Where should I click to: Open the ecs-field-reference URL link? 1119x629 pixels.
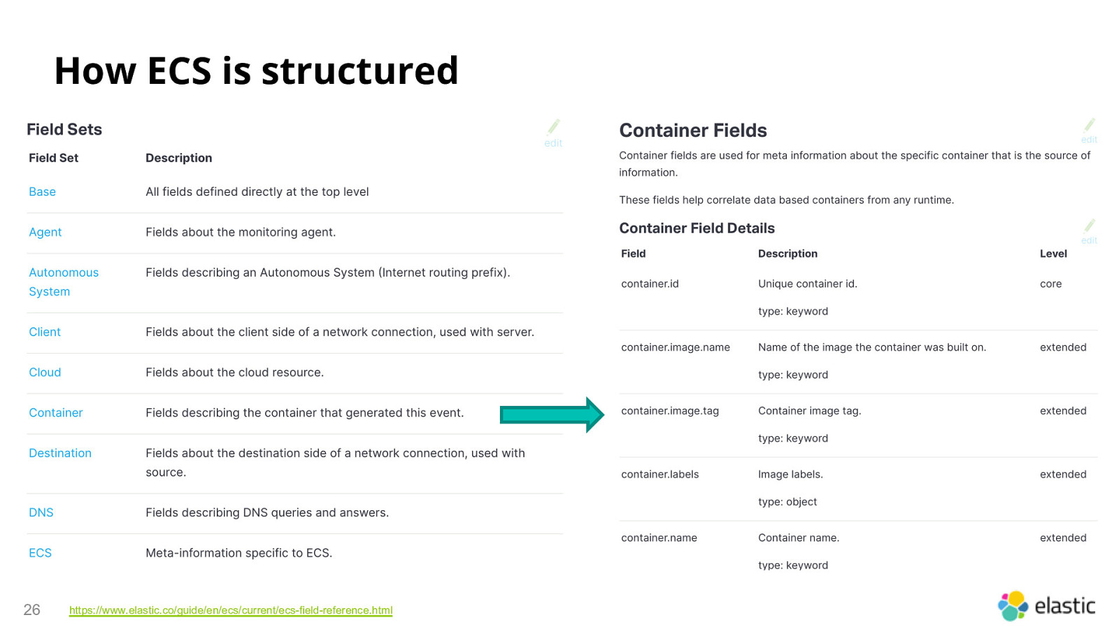point(231,610)
